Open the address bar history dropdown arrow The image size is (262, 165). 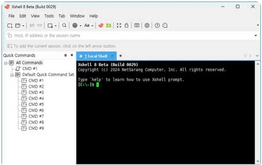(x=255, y=35)
